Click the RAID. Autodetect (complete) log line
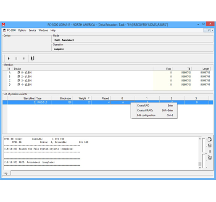The height and width of the screenshot is (202, 216). pos(29,162)
